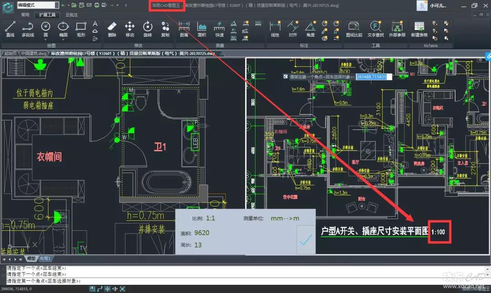Viewport: 491px width, 293px height.
Task: Select the 直线 (Line) drawing tool
Action: click(10, 29)
